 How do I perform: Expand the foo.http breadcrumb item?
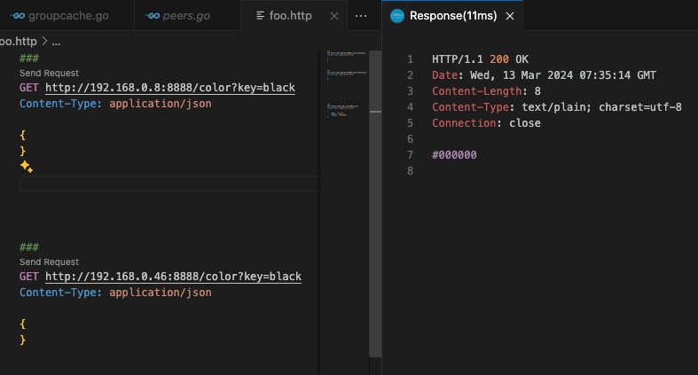coord(16,42)
